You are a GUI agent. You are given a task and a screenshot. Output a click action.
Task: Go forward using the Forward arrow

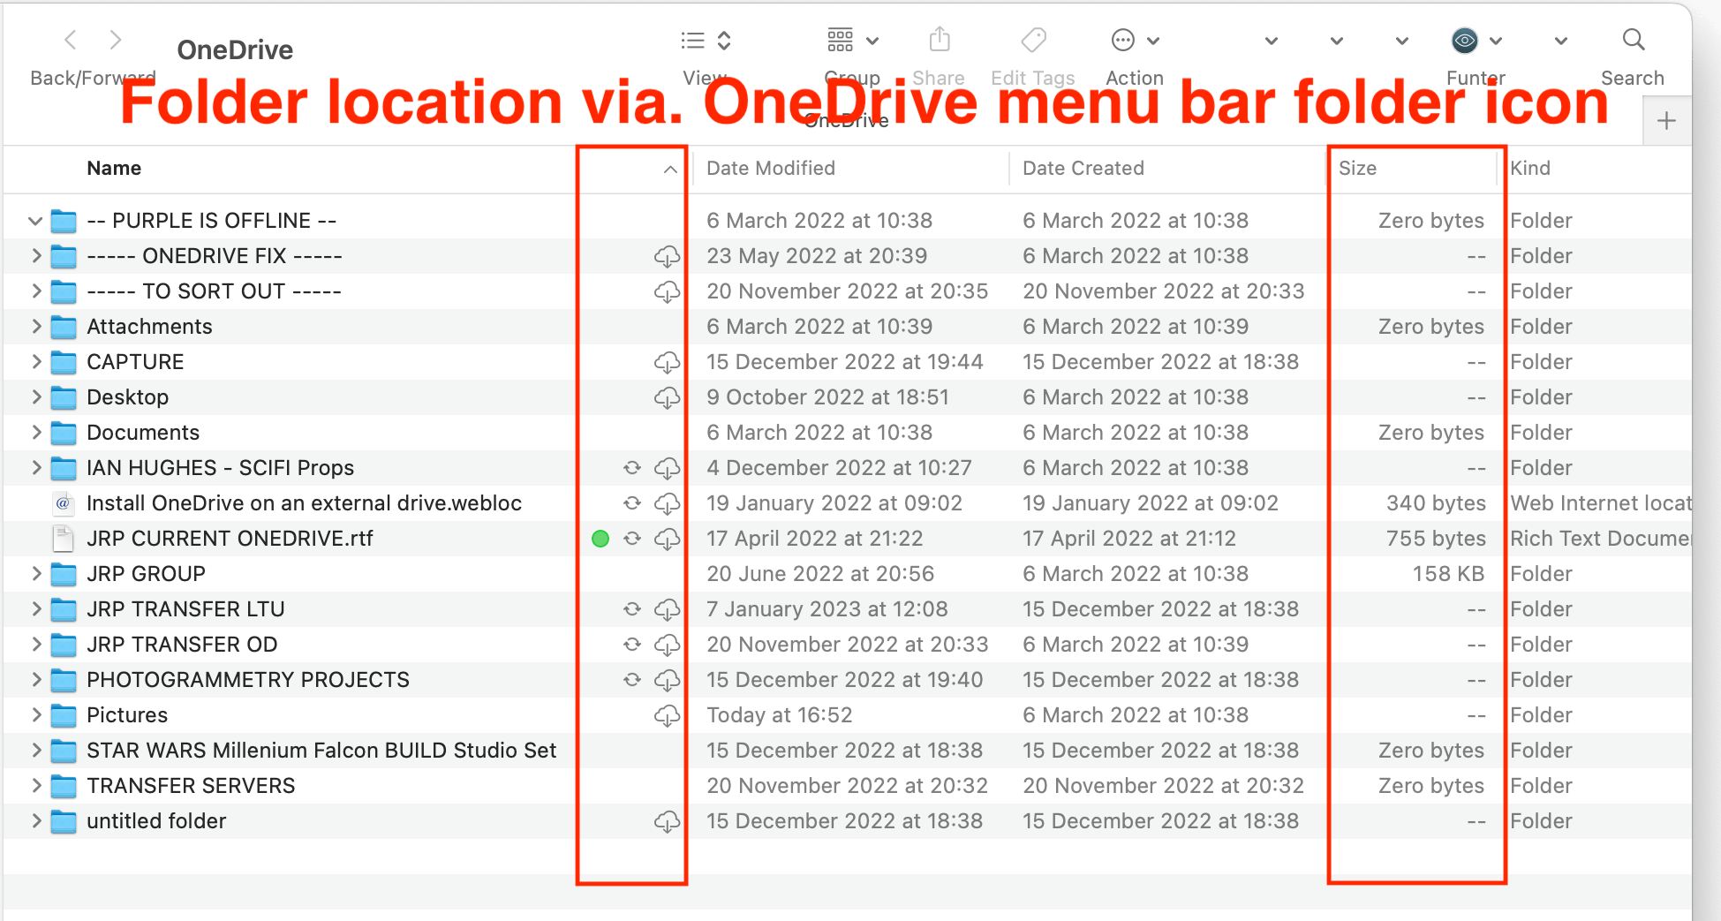pyautogui.click(x=115, y=40)
